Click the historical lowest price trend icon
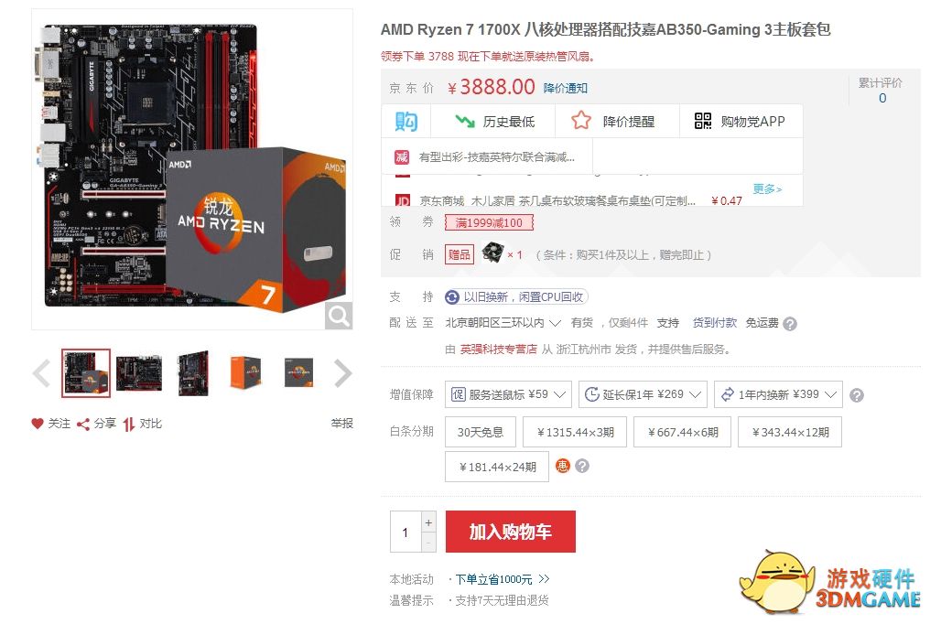This screenshot has height=624, width=941. [464, 121]
